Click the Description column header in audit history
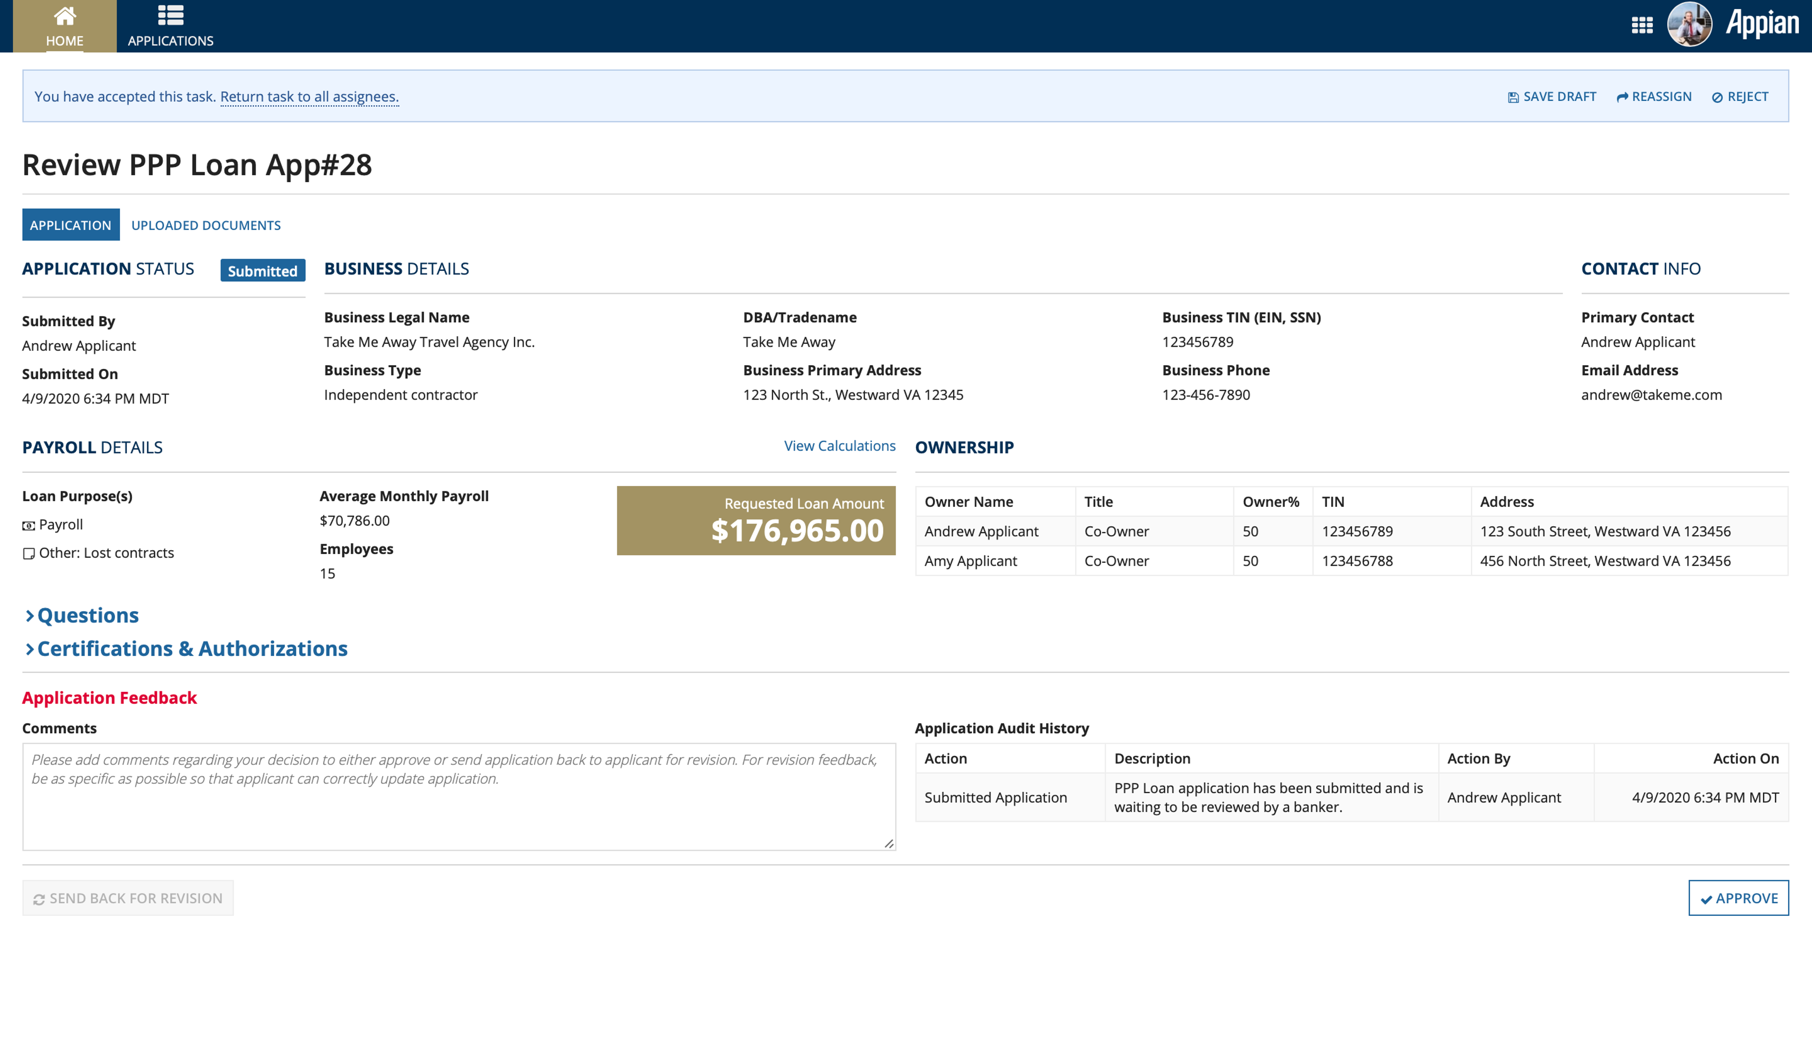The width and height of the screenshot is (1812, 1049). [1152, 758]
